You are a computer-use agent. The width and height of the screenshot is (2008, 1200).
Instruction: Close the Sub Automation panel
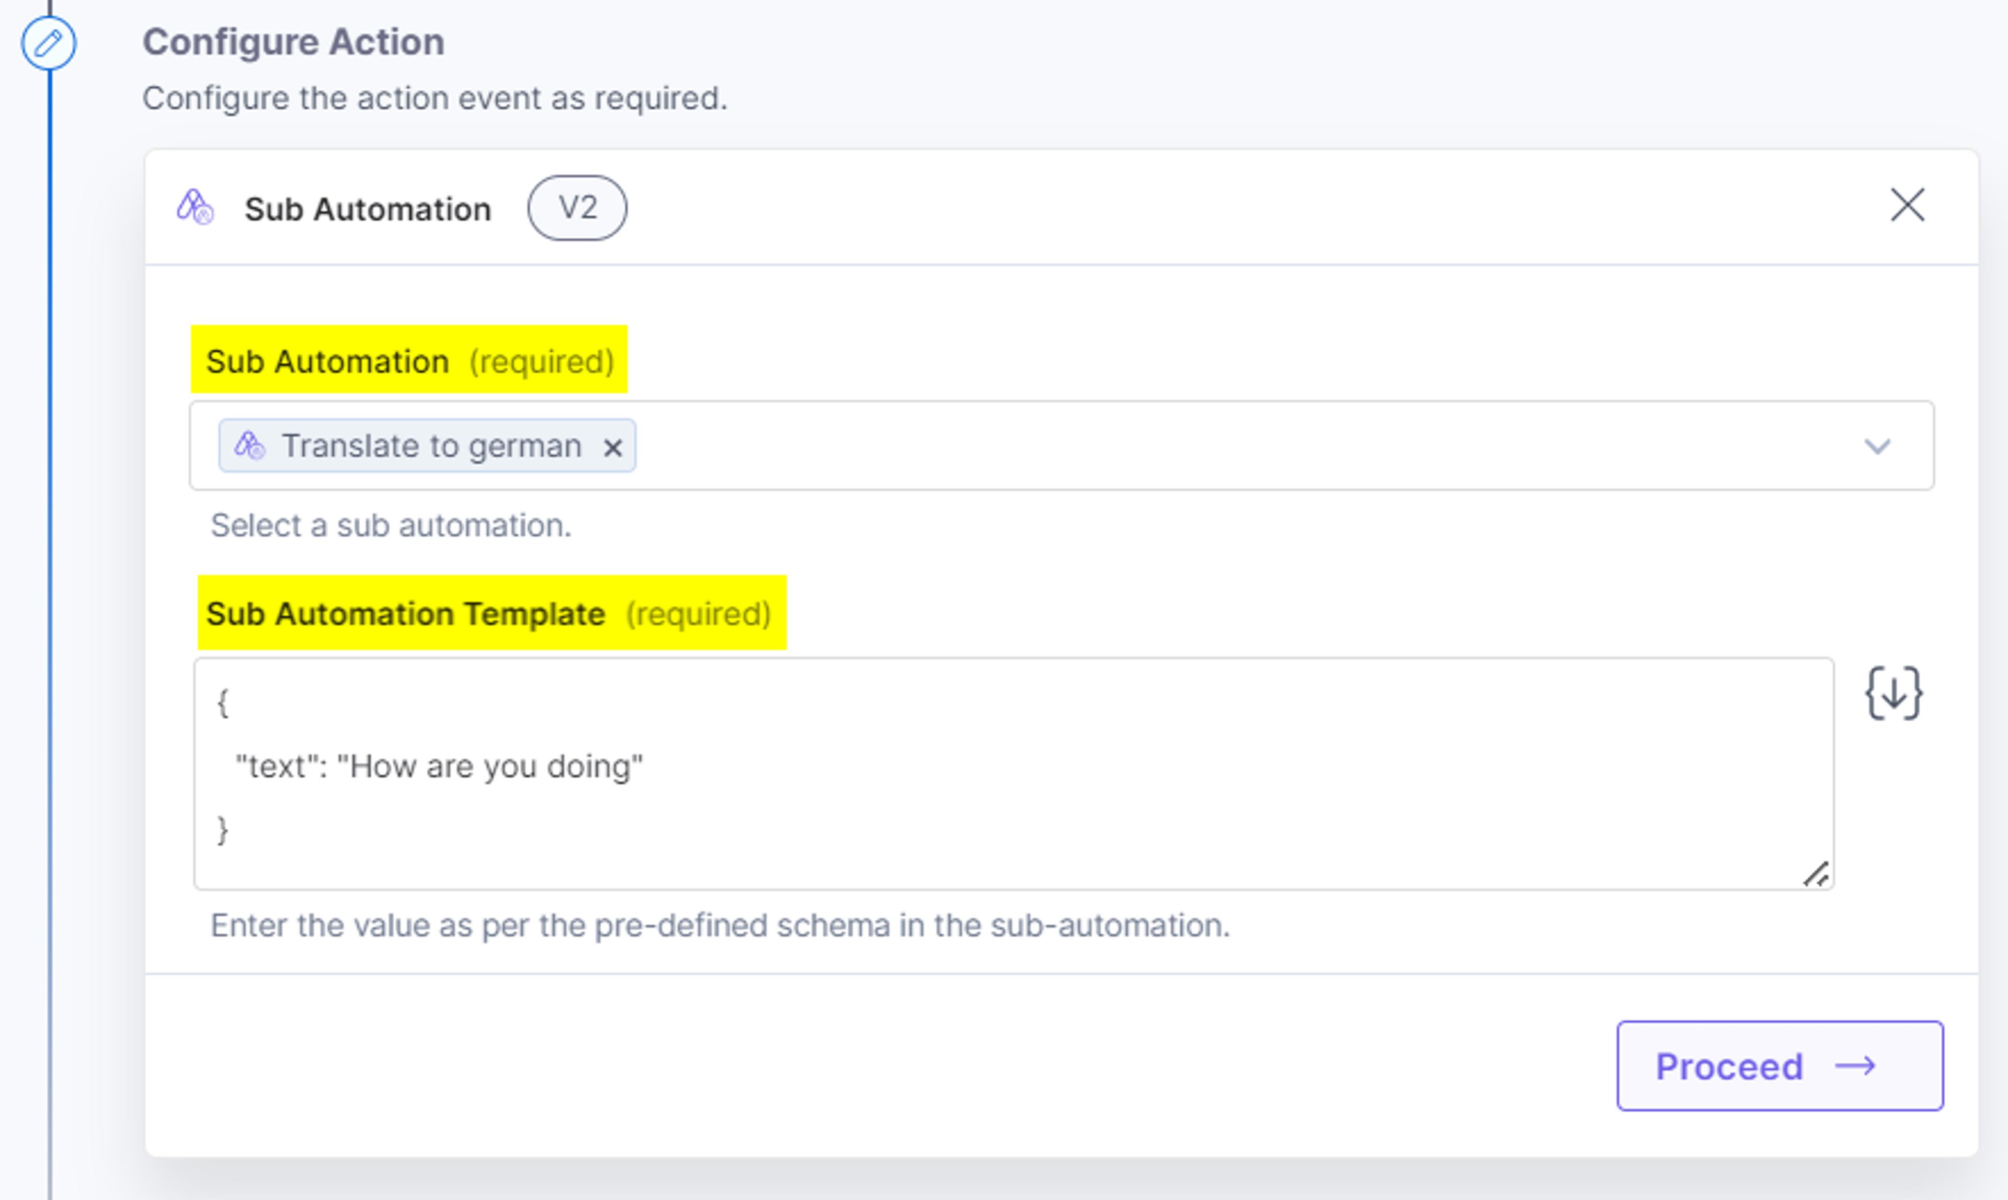click(x=1907, y=205)
